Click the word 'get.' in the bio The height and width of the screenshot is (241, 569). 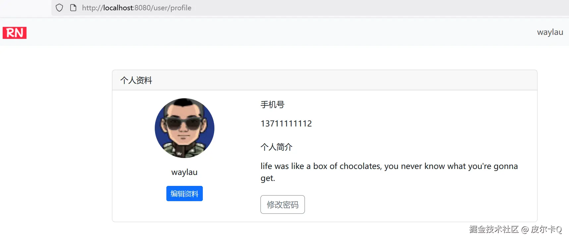[268, 178]
